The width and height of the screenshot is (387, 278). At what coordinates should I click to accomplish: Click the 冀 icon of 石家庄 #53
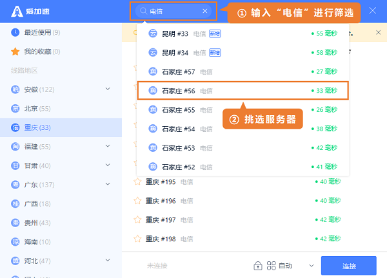(x=153, y=147)
